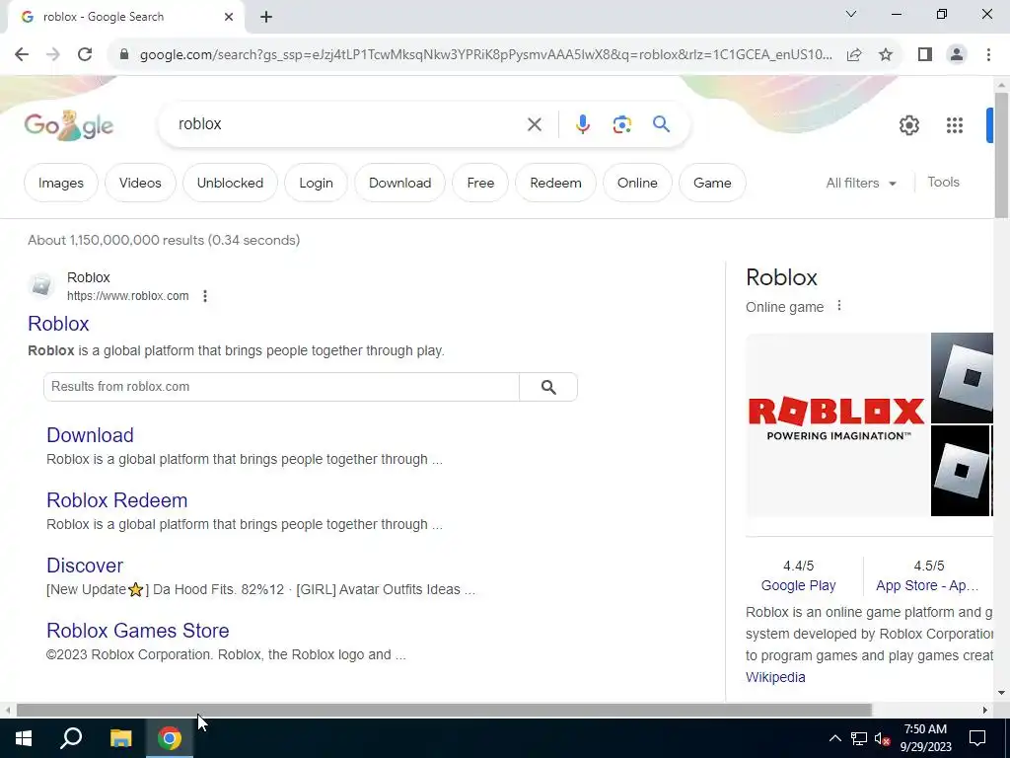
Task: Click the muted volume tray icon
Action: 882,738
